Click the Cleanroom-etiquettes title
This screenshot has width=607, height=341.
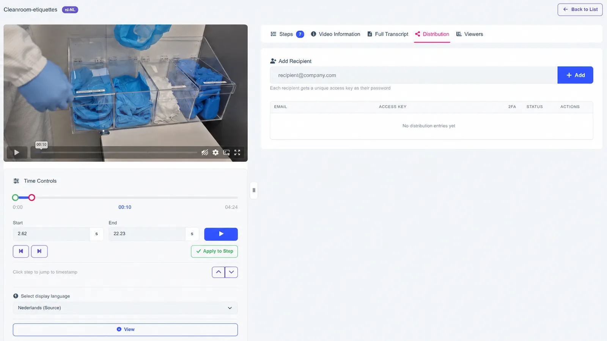pos(30,9)
